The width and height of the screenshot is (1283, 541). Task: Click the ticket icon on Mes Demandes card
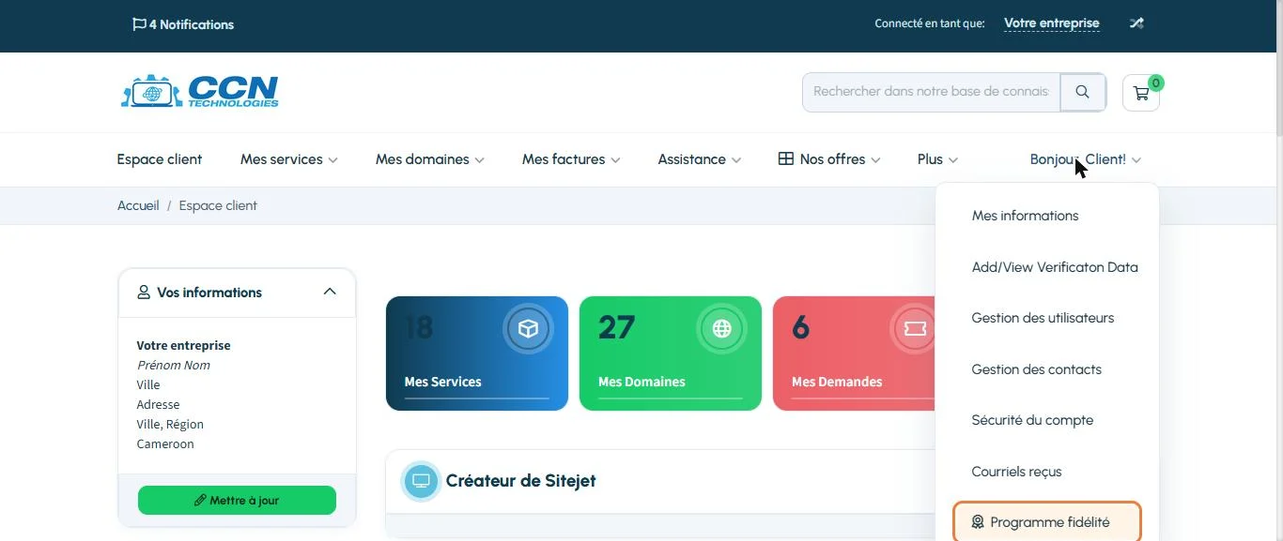(x=915, y=329)
